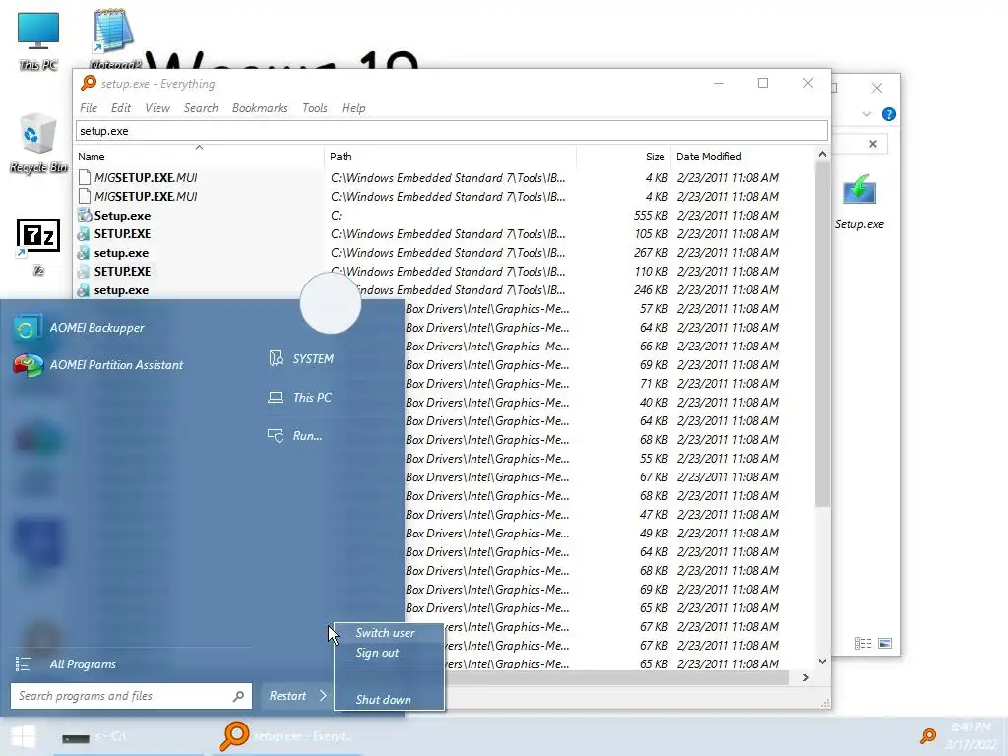The image size is (1008, 756).
Task: Click the Everything search field containing setup.exe
Action: (451, 131)
